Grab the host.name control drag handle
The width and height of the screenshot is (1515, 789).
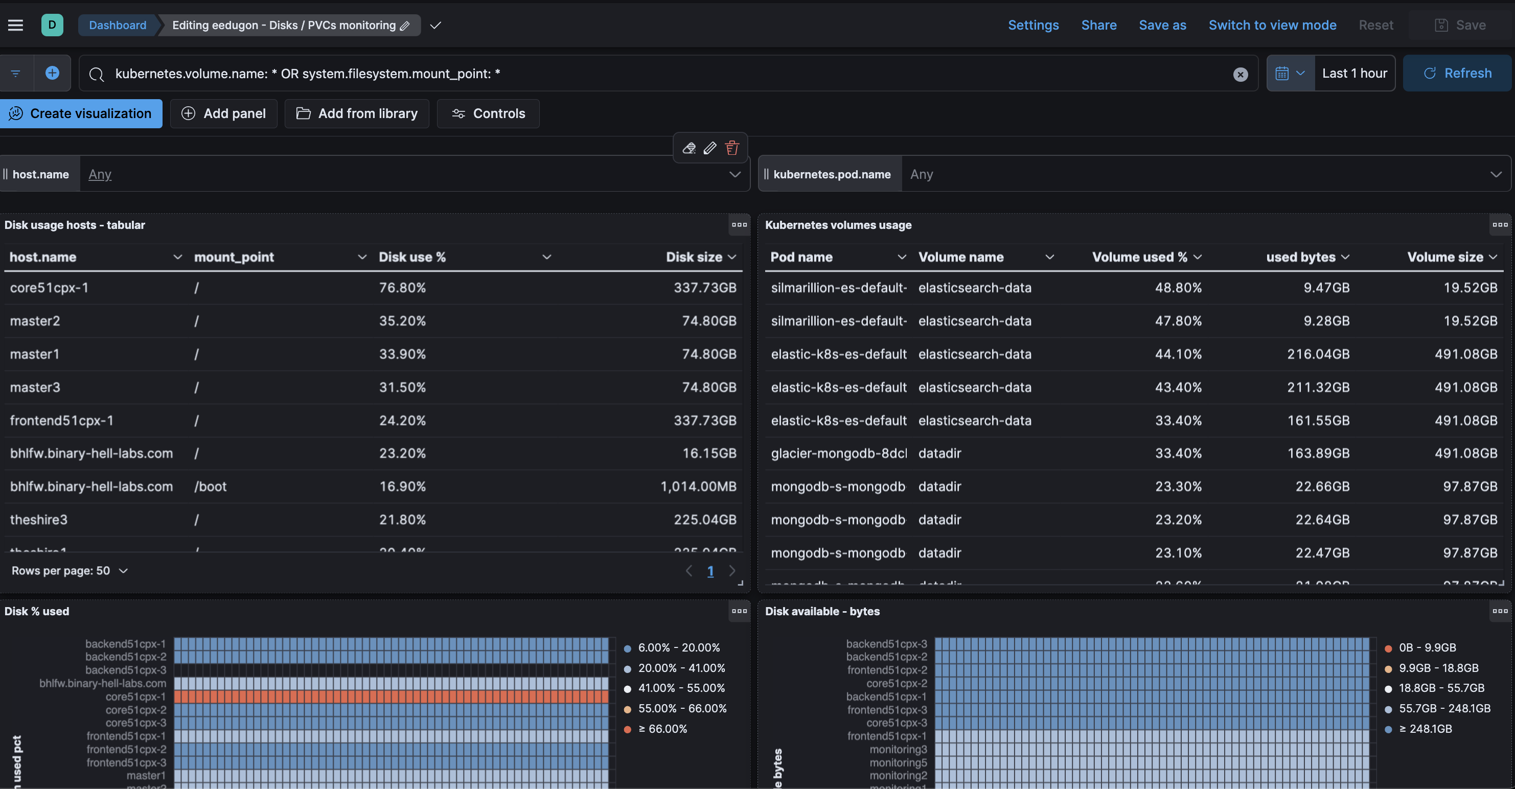point(5,174)
